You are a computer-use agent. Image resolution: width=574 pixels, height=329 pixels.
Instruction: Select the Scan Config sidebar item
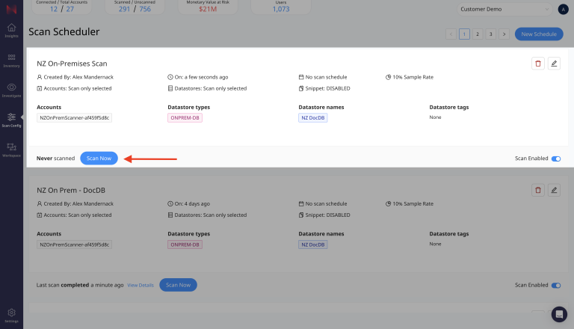(11, 120)
